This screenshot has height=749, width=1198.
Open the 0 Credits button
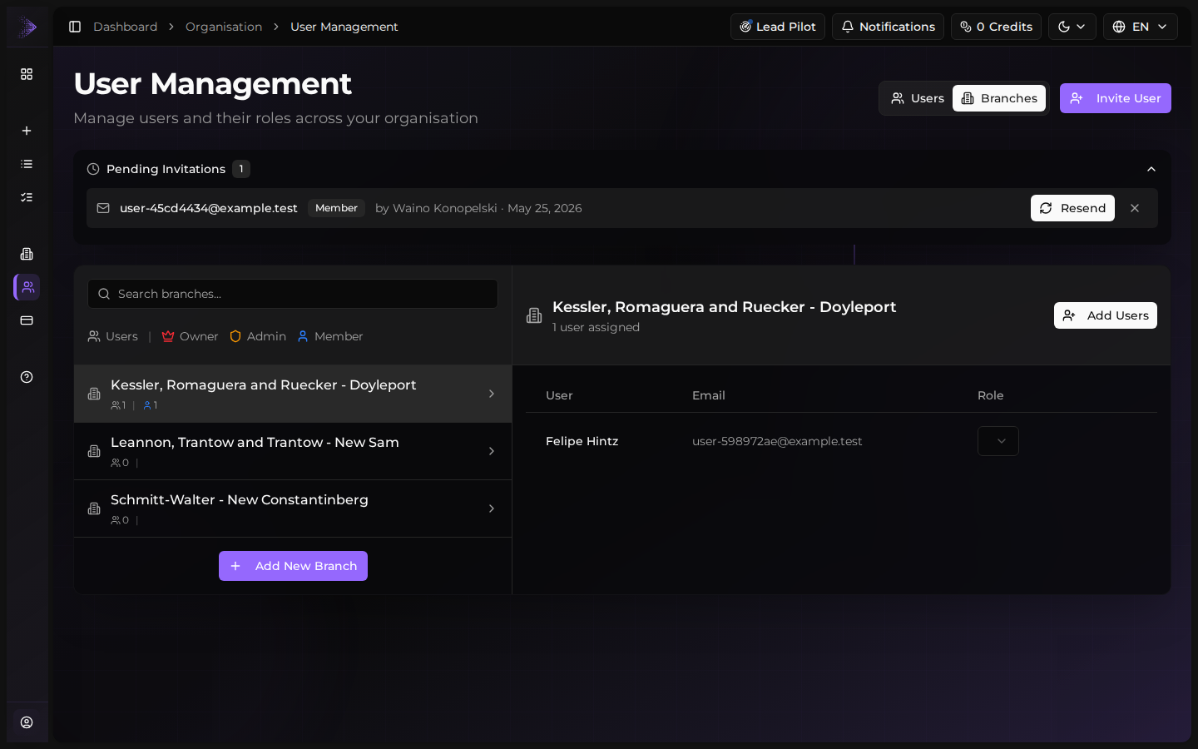click(996, 27)
